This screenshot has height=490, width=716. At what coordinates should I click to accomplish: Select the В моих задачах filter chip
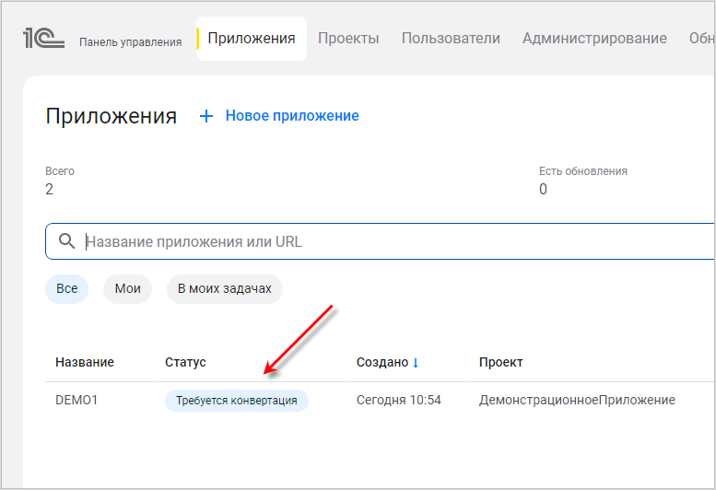click(225, 289)
